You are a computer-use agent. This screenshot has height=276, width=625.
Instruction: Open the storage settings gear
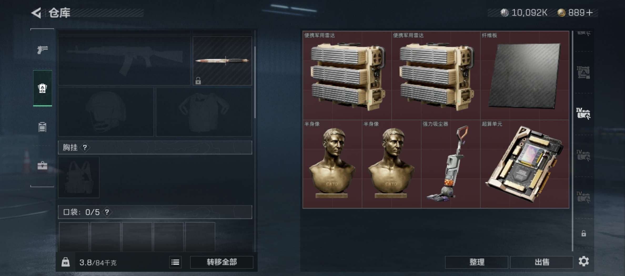coord(584,261)
